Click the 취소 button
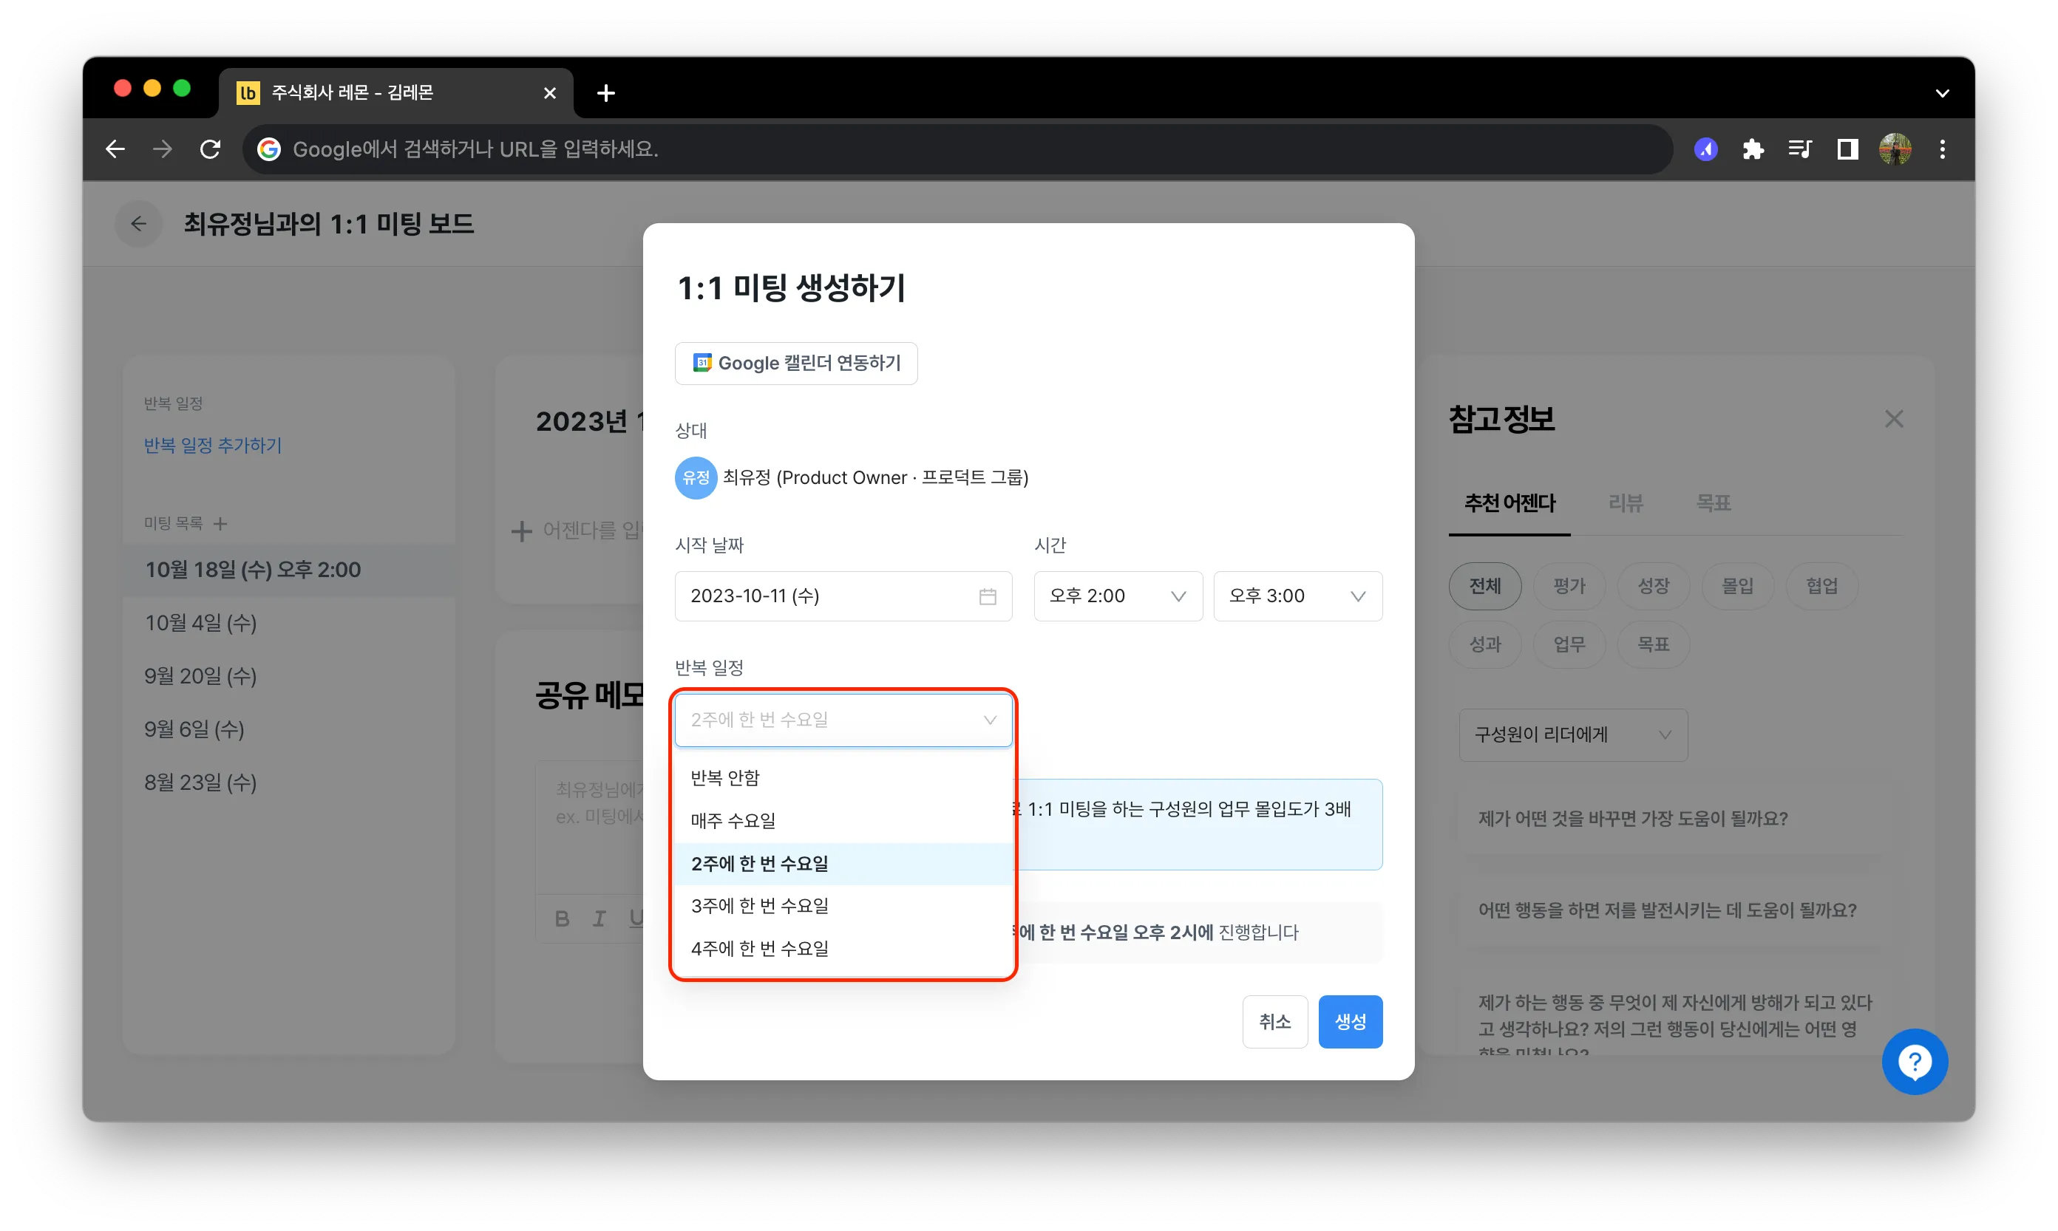The height and width of the screenshot is (1231, 2058). (x=1274, y=1022)
